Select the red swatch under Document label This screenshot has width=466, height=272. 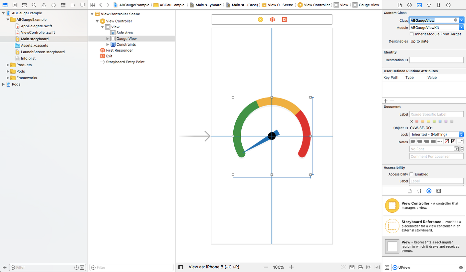(x=416, y=121)
